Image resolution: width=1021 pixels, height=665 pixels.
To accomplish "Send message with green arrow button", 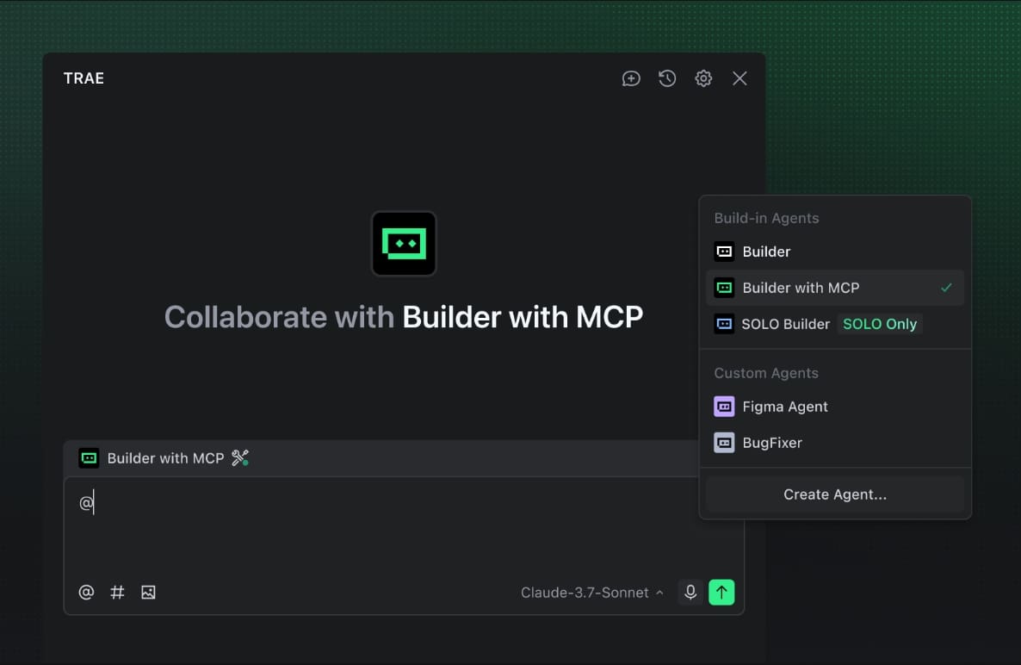I will point(721,593).
